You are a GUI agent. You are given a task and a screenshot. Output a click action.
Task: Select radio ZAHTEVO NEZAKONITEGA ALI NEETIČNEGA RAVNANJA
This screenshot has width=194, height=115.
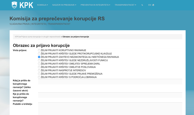tap(39, 57)
